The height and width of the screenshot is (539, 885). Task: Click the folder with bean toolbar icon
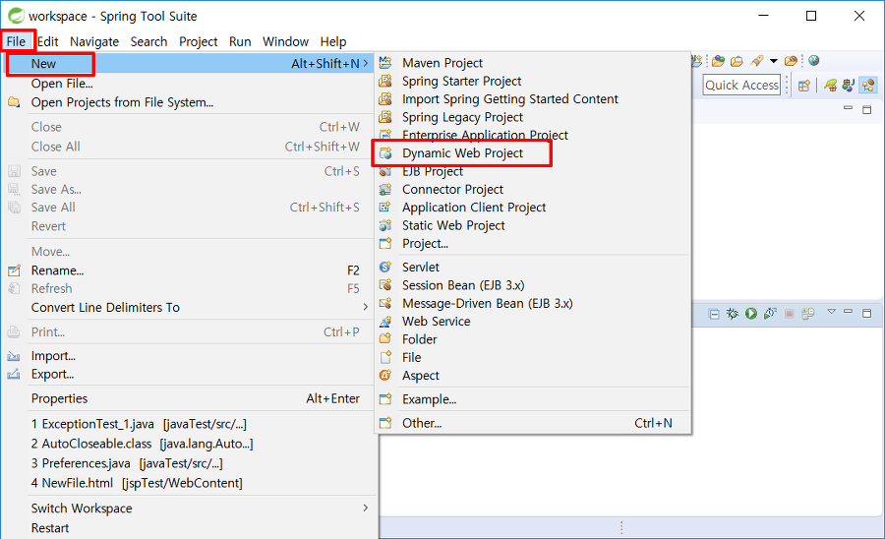(x=791, y=61)
